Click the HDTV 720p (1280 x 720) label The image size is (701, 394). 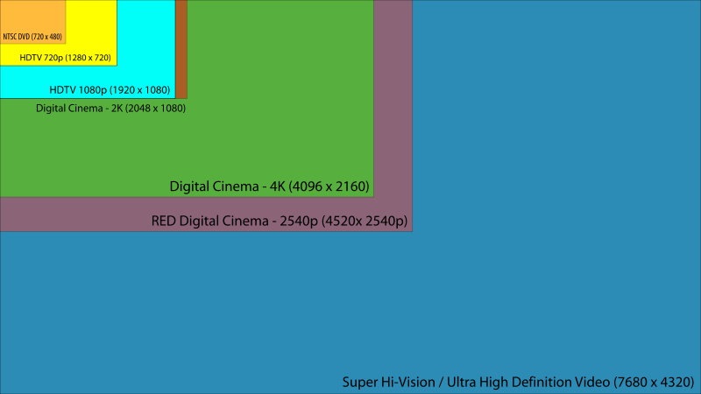click(x=65, y=58)
